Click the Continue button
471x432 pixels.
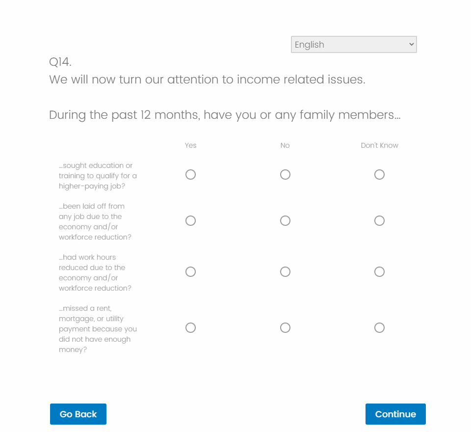point(395,414)
